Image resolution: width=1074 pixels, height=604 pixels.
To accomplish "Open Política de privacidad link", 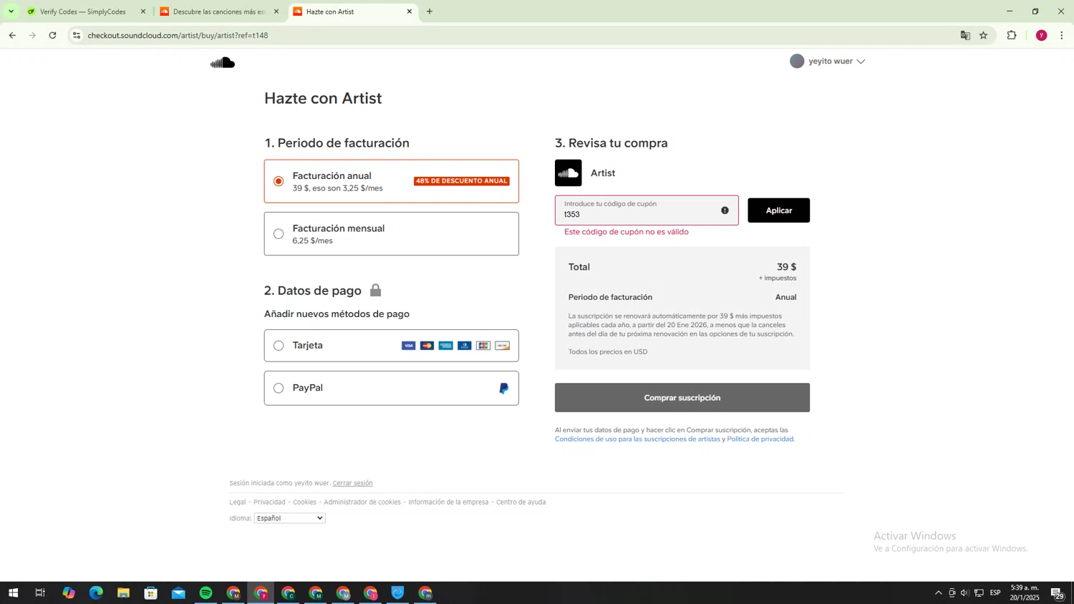I will (760, 439).
